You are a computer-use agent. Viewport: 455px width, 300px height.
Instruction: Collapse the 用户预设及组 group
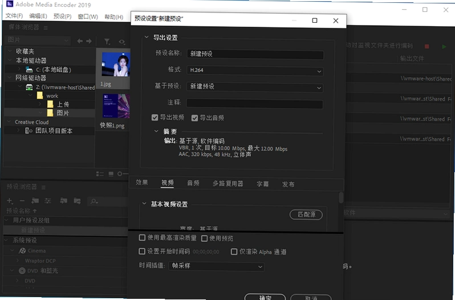click(x=7, y=220)
